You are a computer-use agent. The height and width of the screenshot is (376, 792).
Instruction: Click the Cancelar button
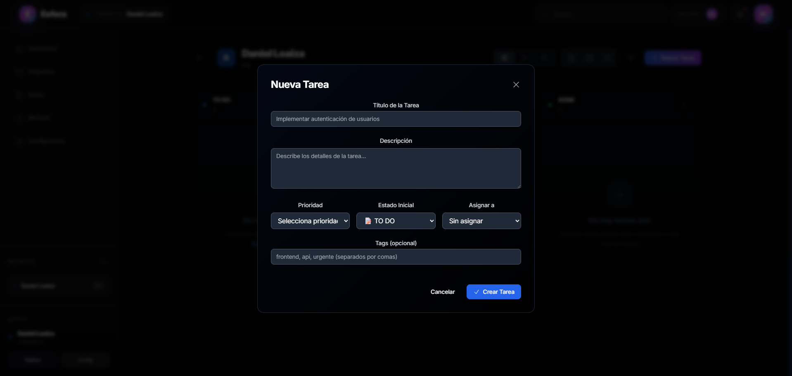click(x=442, y=292)
